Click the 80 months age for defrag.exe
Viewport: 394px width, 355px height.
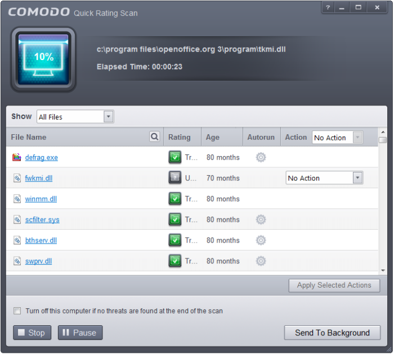pos(223,157)
